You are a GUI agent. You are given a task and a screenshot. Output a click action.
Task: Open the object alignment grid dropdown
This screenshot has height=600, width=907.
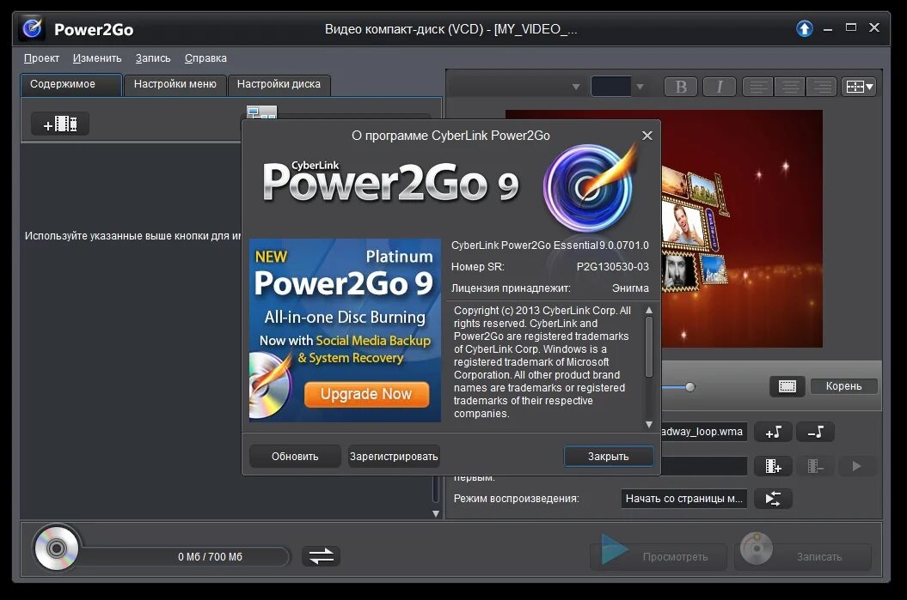859,87
